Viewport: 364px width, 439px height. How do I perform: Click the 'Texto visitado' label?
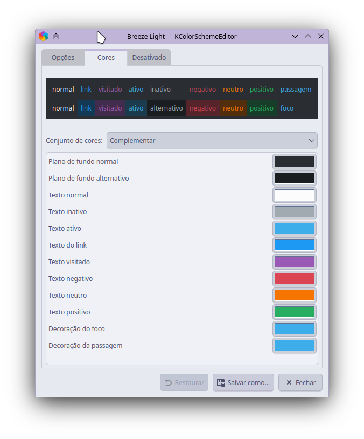[x=69, y=262]
